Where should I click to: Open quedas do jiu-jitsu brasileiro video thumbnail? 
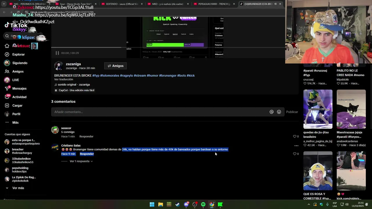point(318,109)
